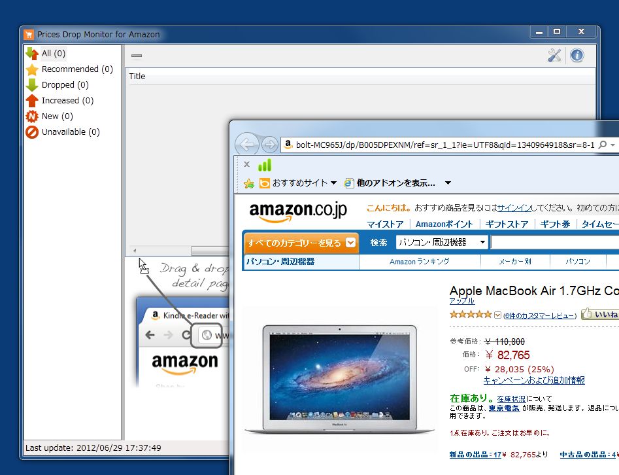Click the red up-arrow Increased icon

tap(32, 101)
